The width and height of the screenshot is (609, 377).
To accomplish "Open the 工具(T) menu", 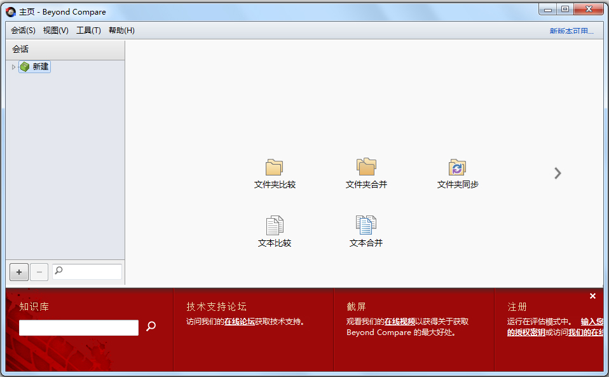I will [88, 30].
